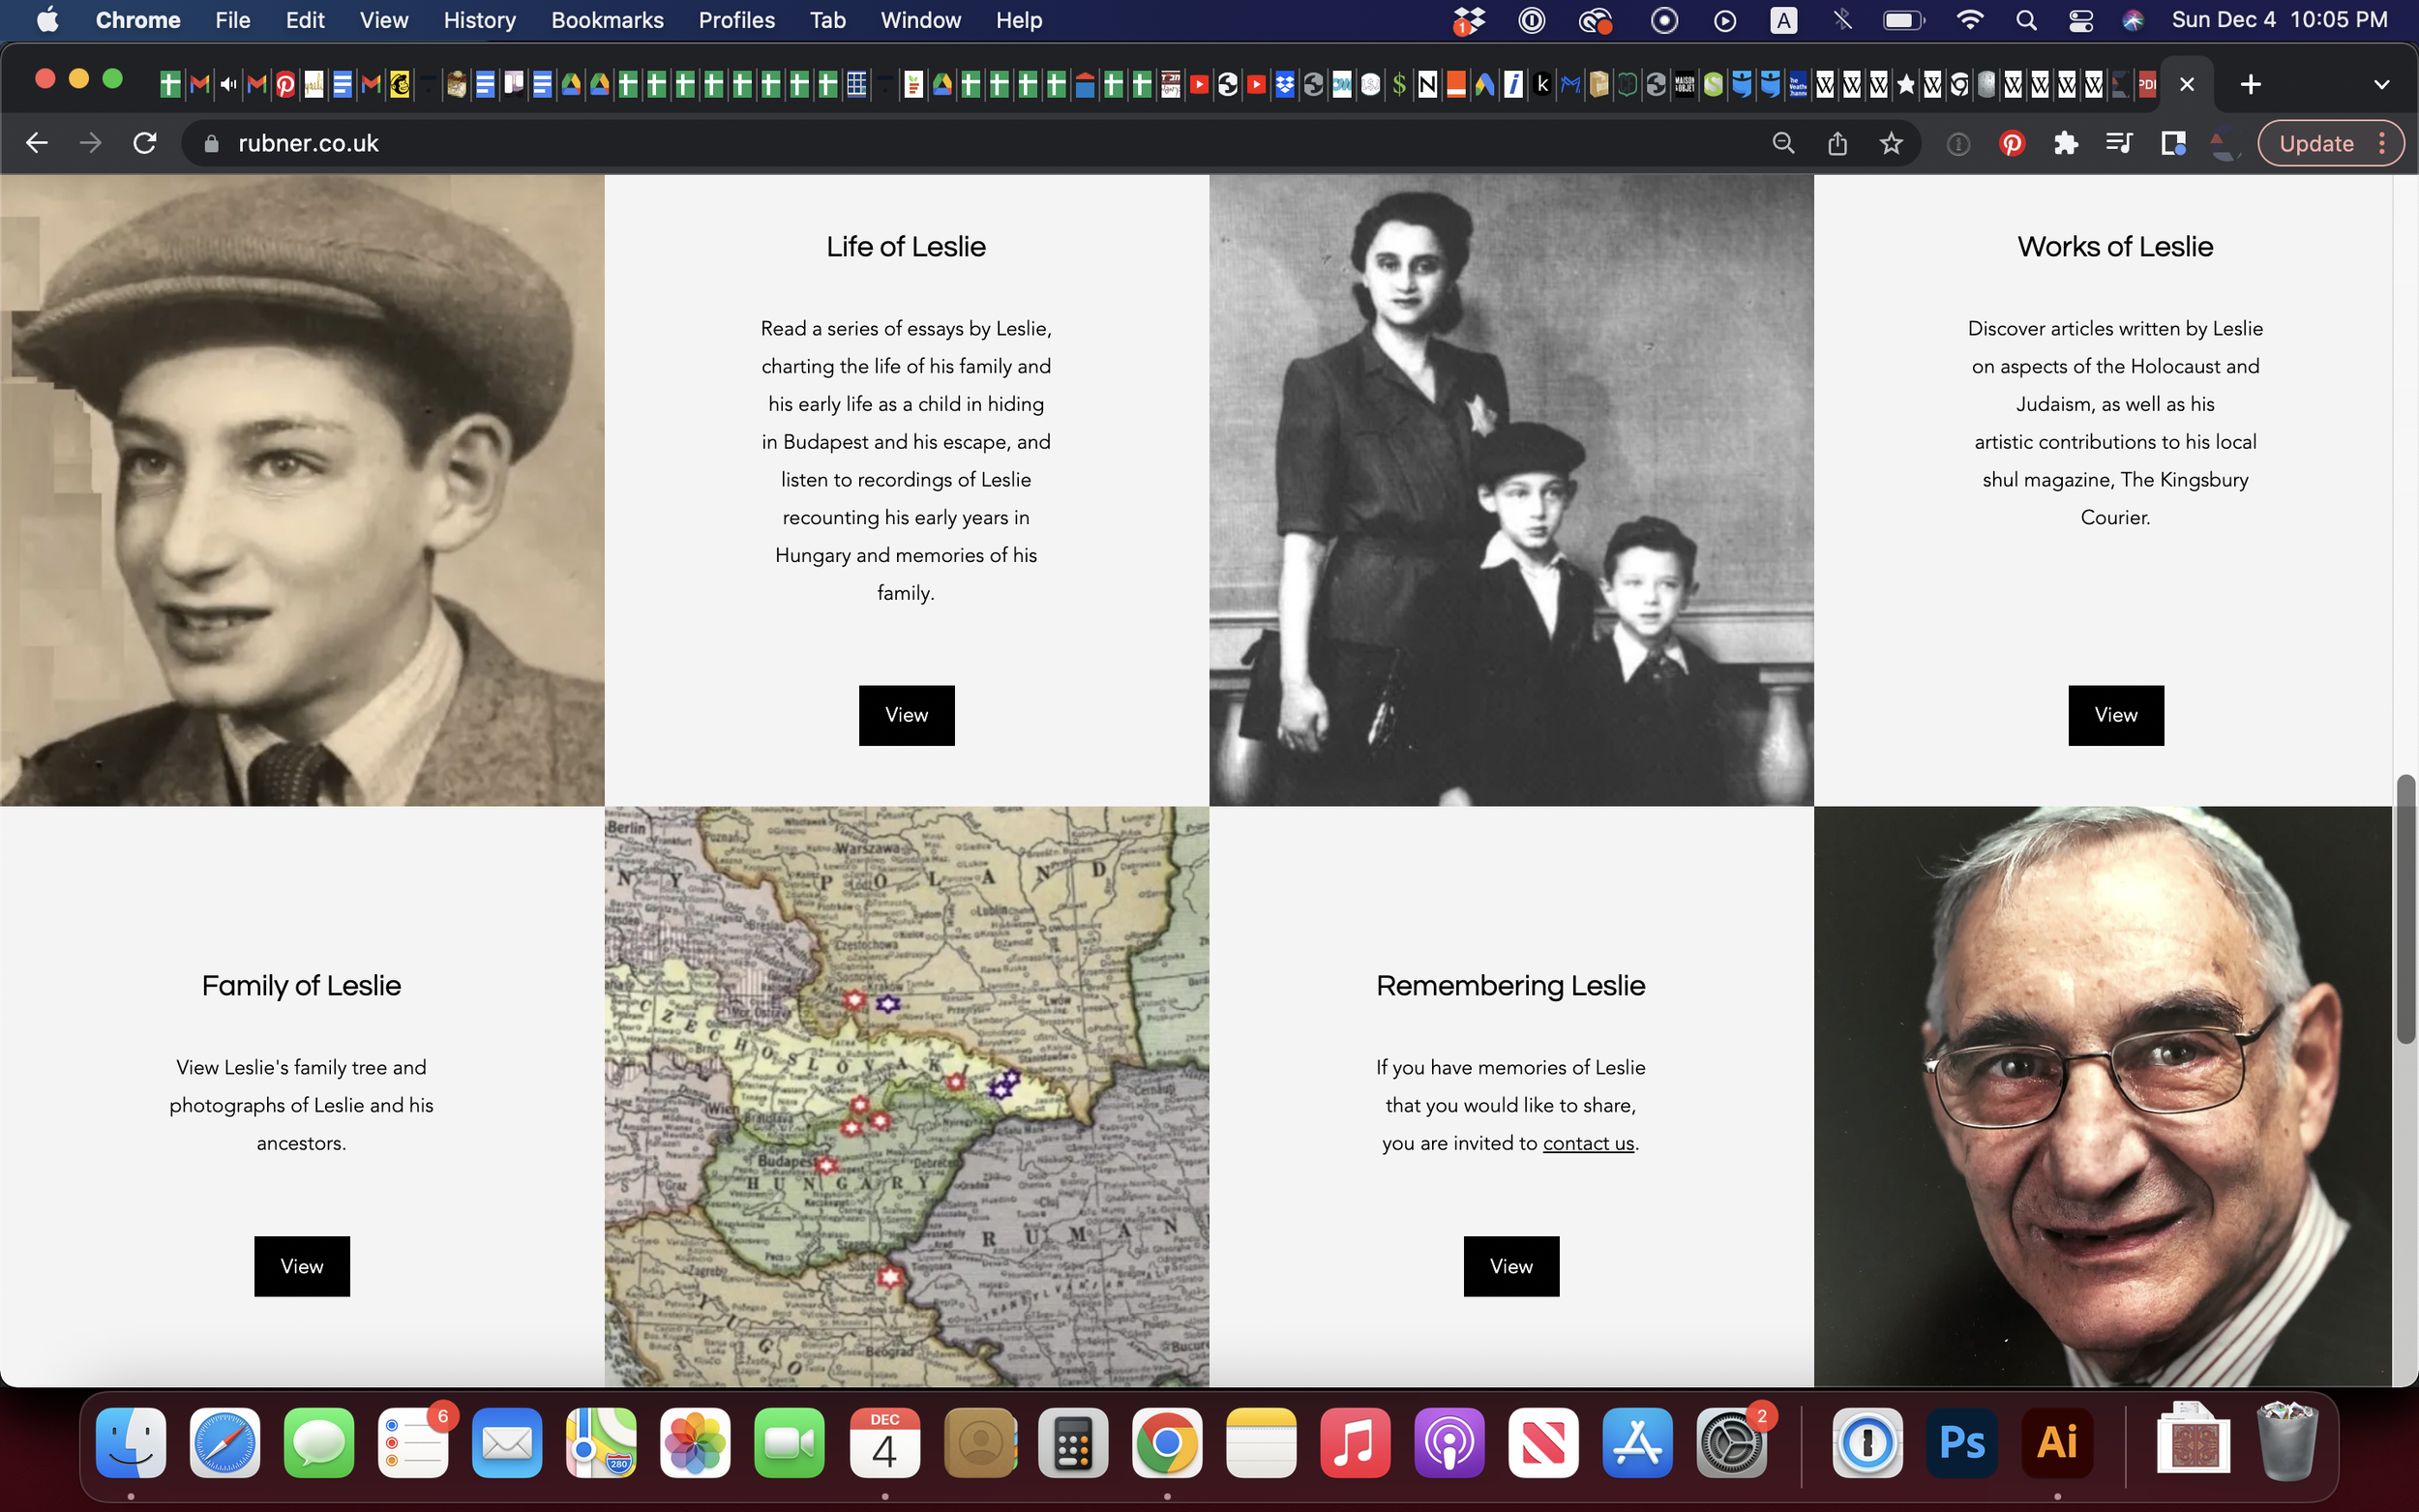
Task: Click the page vertical scrollbar thumb
Action: point(2405,908)
